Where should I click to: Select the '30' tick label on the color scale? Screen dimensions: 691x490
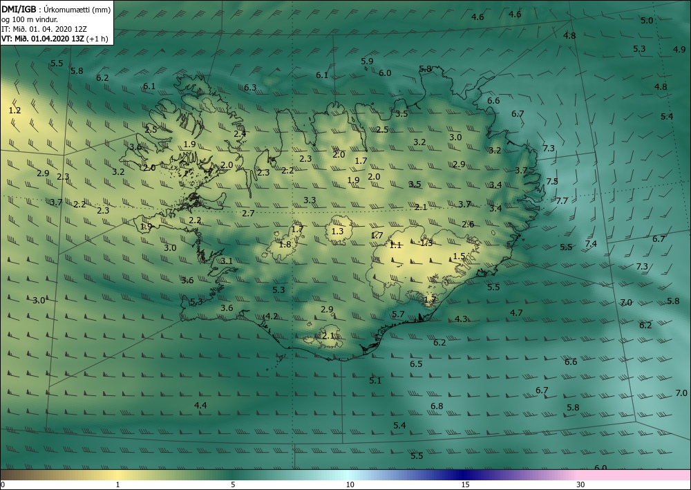click(x=581, y=484)
